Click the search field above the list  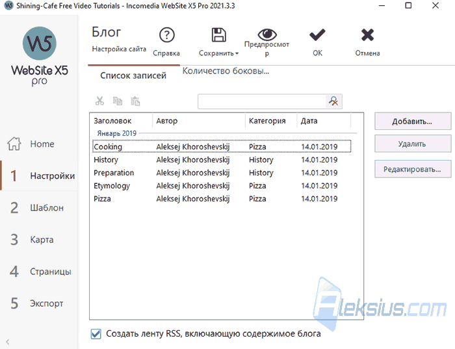click(x=262, y=101)
